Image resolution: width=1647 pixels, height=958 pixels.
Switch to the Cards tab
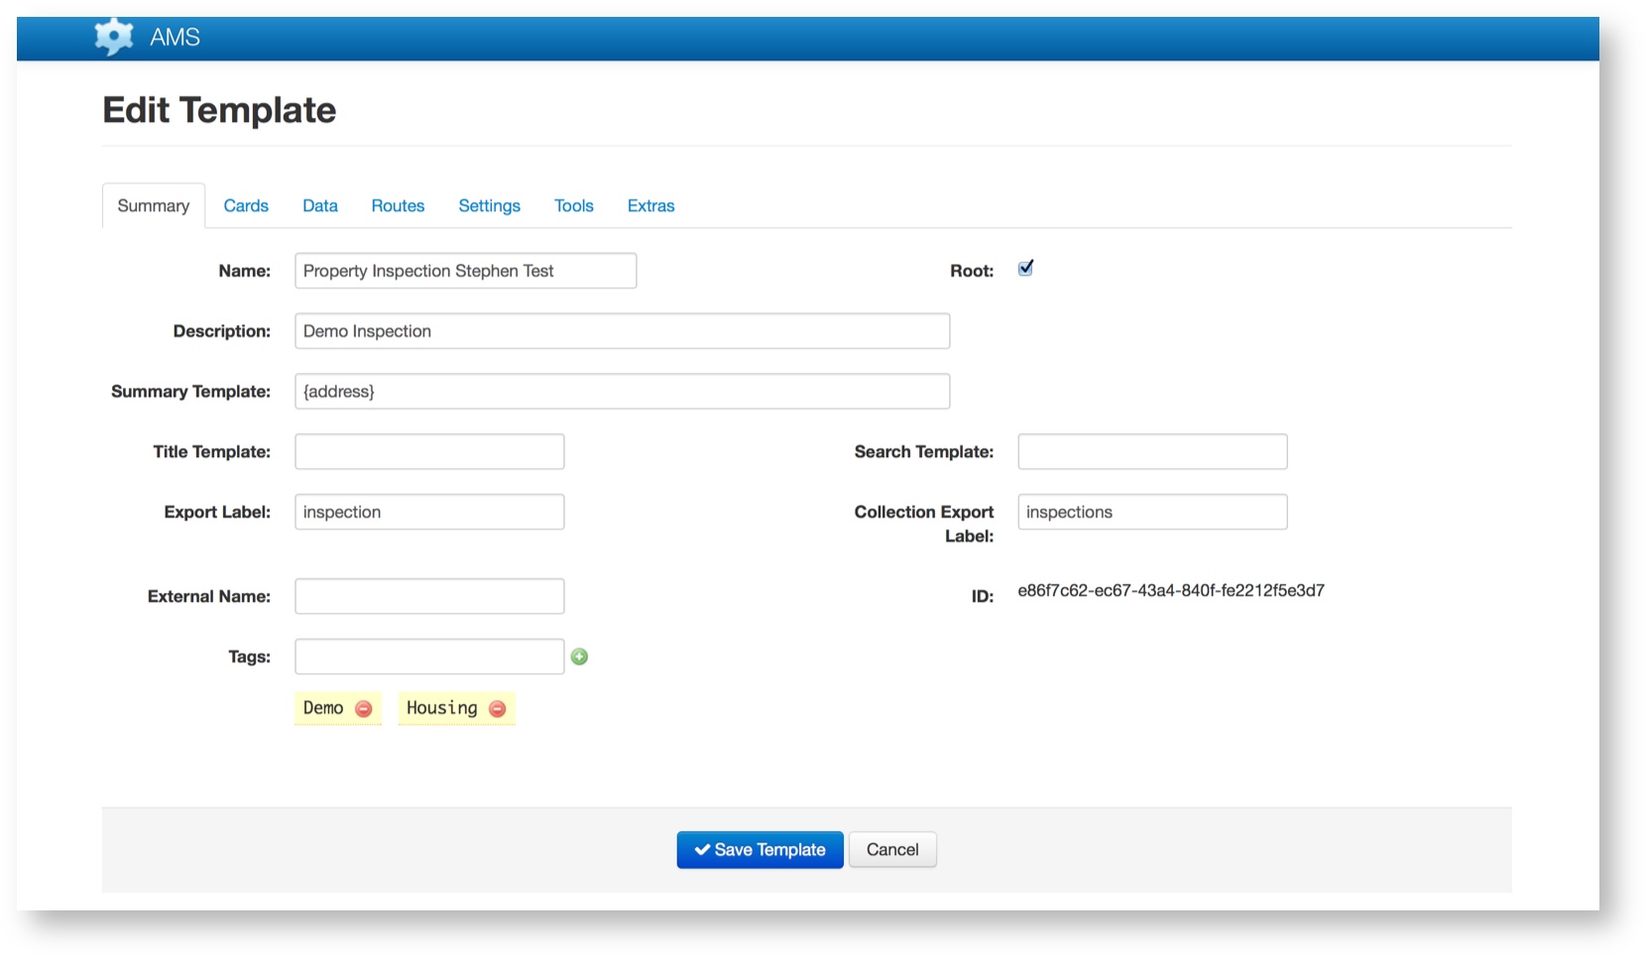coord(246,206)
